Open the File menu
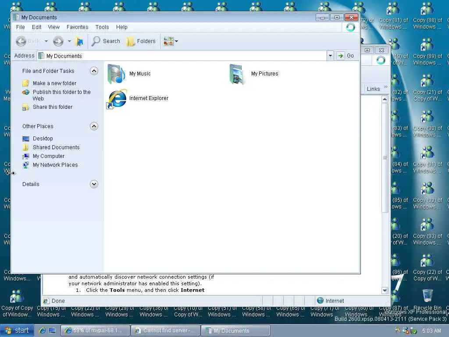This screenshot has width=449, height=337. pyautogui.click(x=20, y=27)
